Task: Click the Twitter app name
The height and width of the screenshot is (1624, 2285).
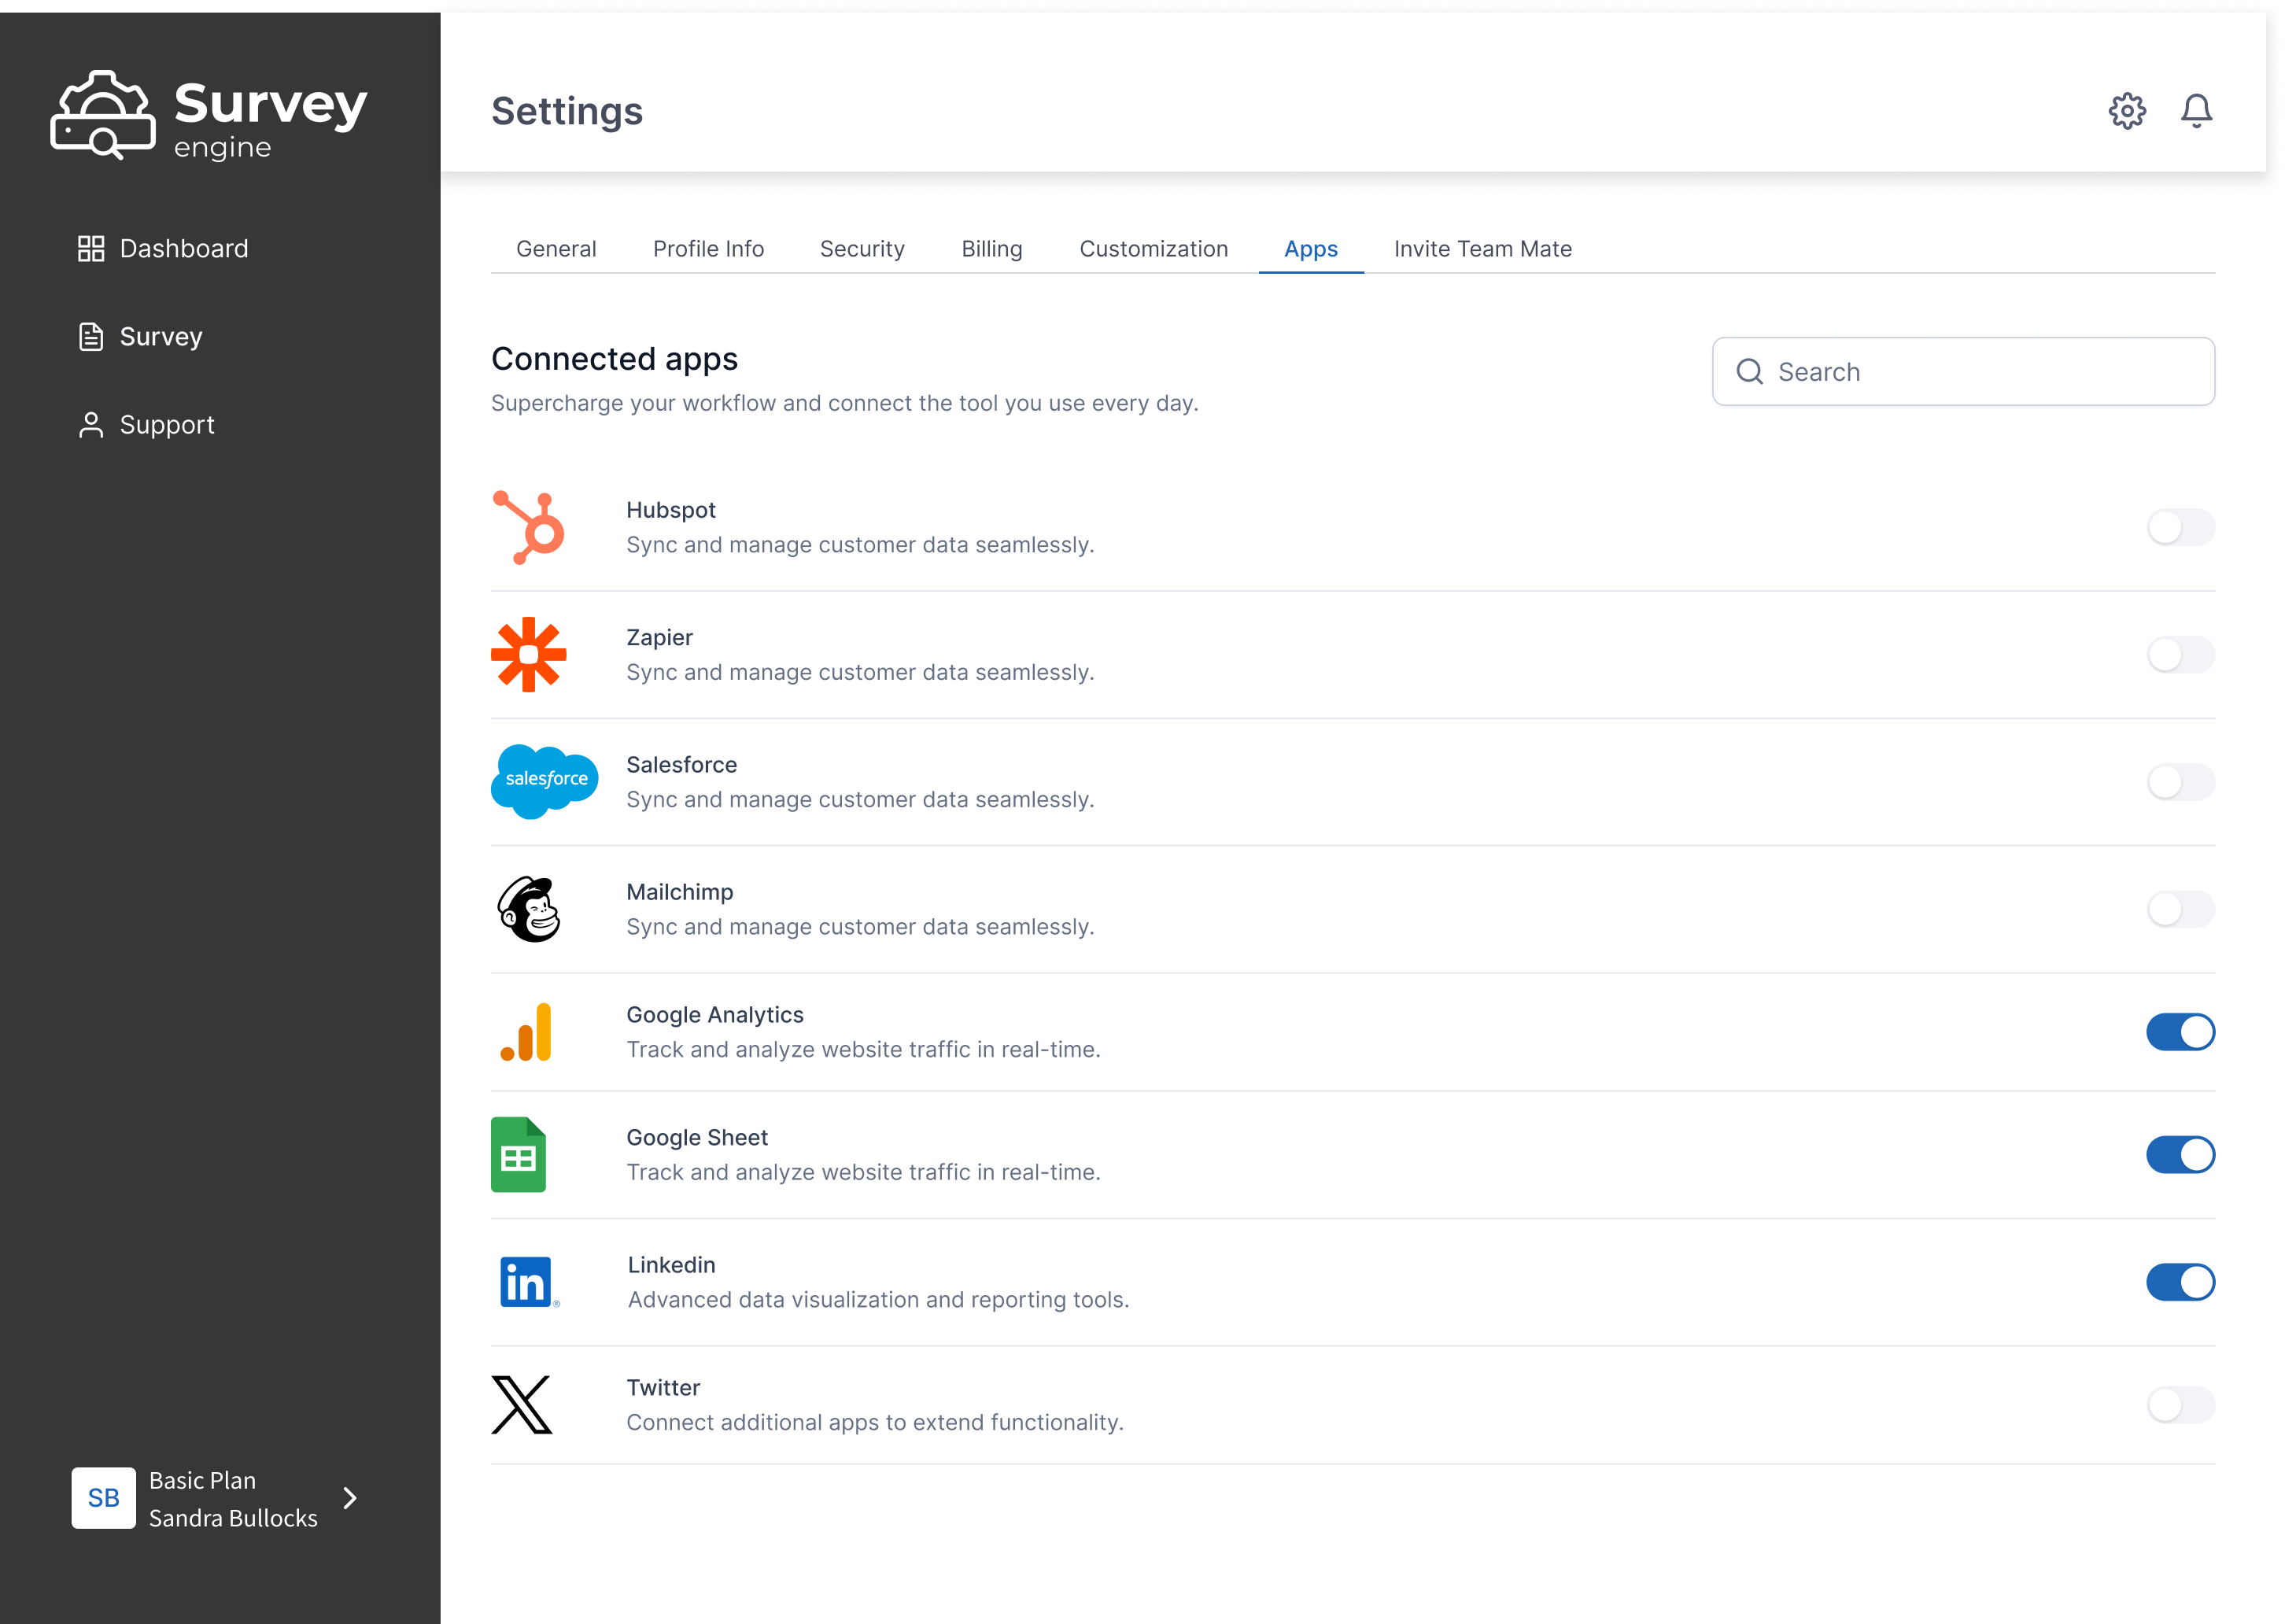Action: pyautogui.click(x=663, y=1388)
